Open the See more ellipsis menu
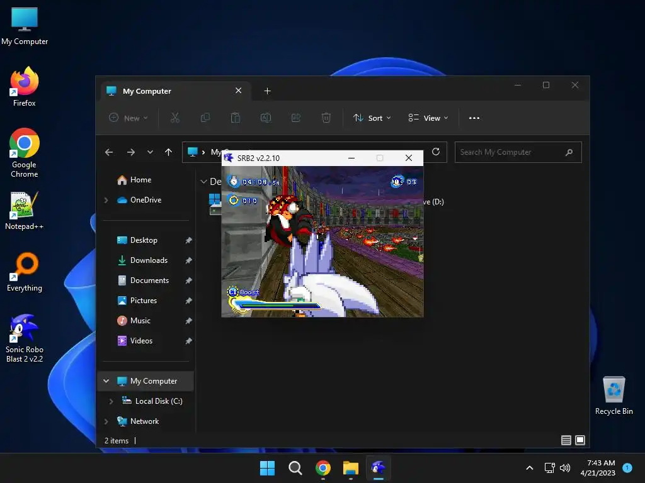 click(474, 118)
